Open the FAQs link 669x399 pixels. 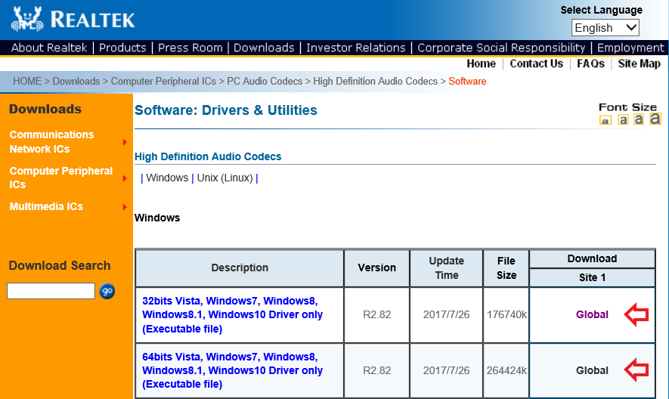click(x=590, y=63)
